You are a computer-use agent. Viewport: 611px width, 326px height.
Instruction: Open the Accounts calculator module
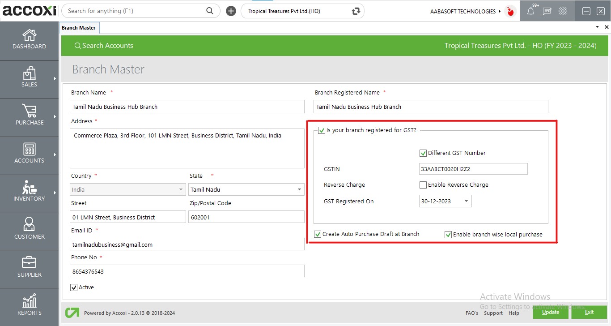pos(29,150)
